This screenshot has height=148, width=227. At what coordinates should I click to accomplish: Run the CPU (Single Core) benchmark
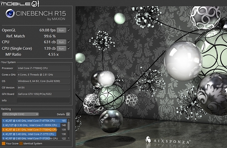(x=61, y=48)
